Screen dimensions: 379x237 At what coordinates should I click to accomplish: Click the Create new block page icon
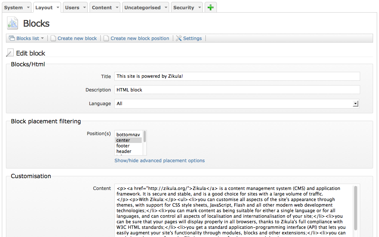53,38
